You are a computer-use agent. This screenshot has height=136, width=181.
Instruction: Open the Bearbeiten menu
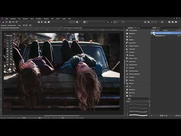(x=13, y=19)
